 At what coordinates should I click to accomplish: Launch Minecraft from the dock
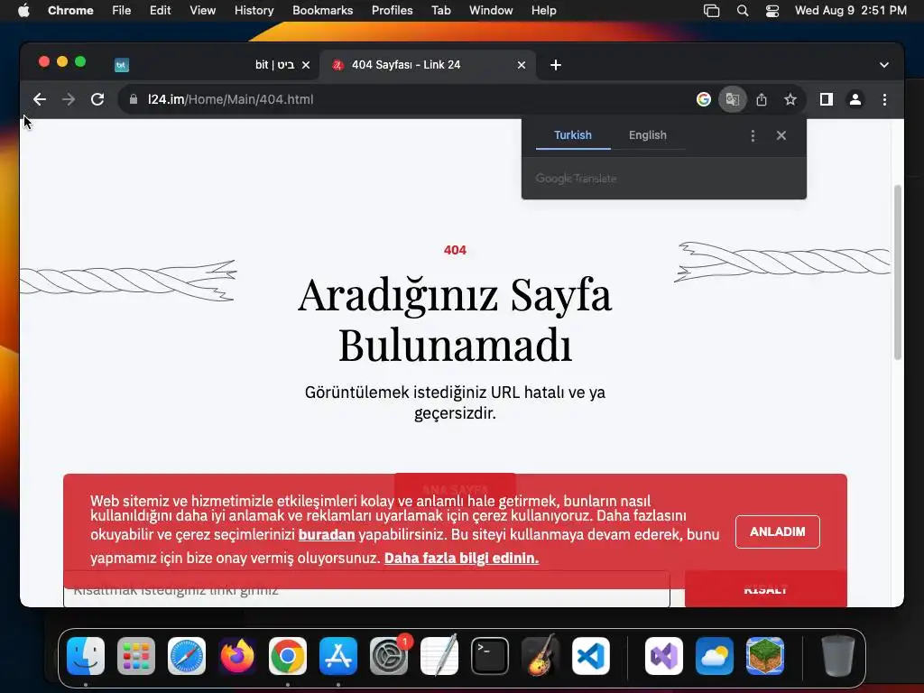pyautogui.click(x=765, y=656)
